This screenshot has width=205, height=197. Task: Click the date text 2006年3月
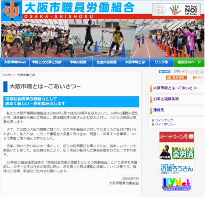[130, 179]
